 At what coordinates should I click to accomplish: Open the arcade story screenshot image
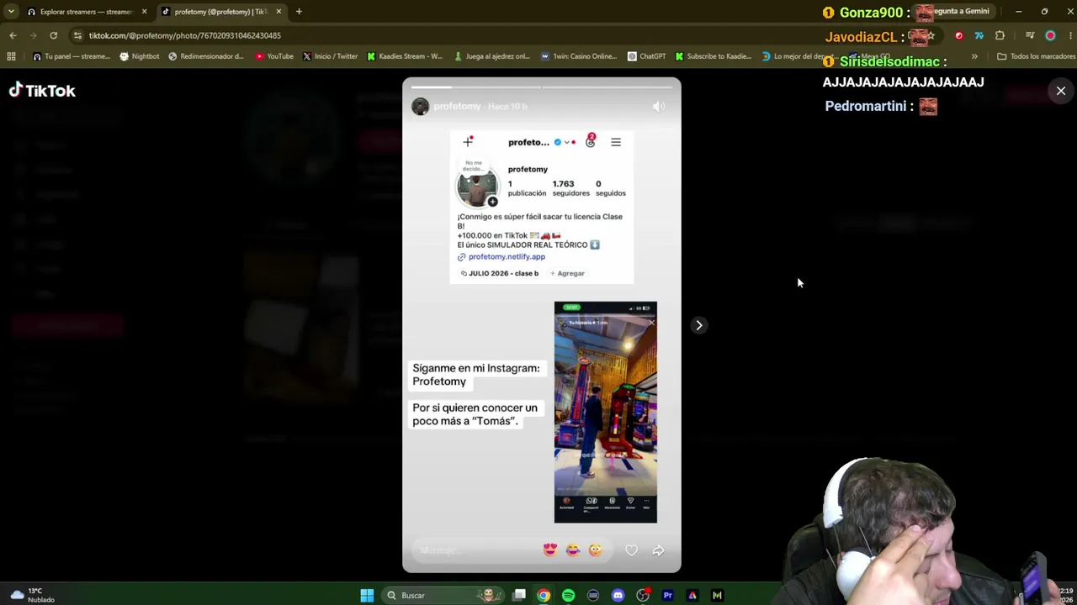(x=606, y=412)
